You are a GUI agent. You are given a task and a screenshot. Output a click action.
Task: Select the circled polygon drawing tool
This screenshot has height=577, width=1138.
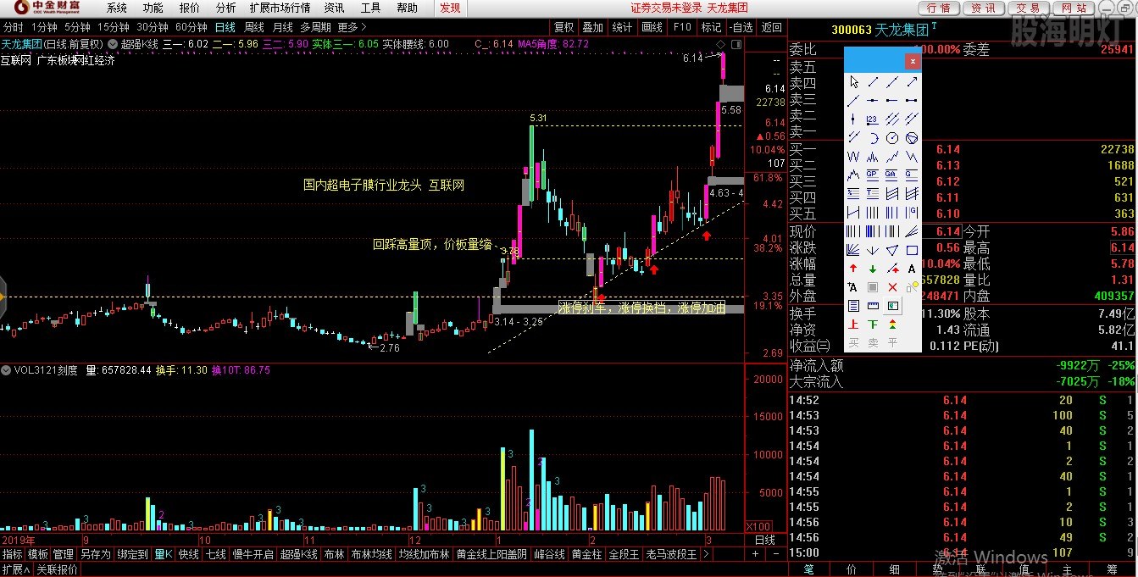(912, 137)
